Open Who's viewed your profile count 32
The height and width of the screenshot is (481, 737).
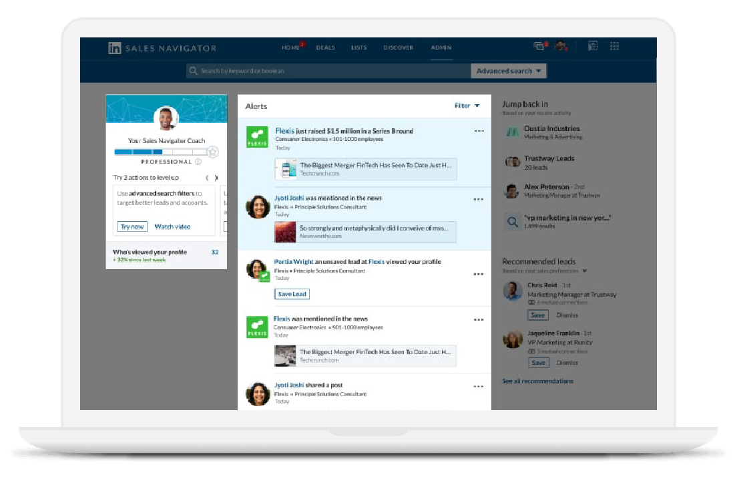tap(215, 252)
